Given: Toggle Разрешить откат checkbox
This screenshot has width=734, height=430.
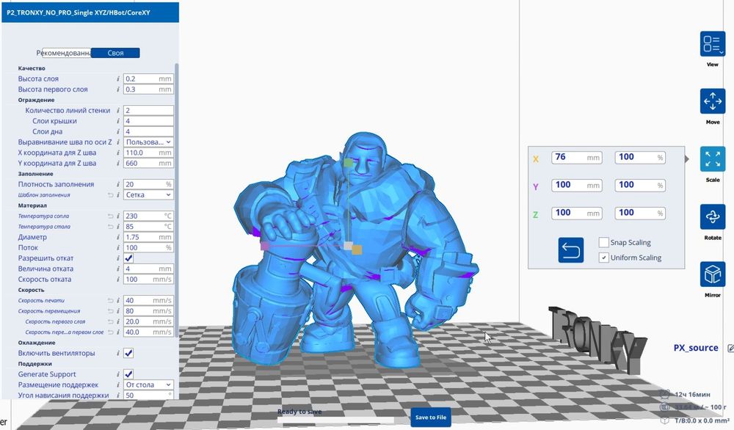Looking at the screenshot, I should click(x=128, y=258).
